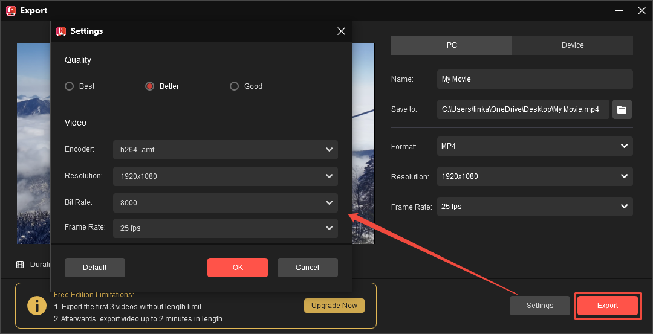The width and height of the screenshot is (653, 334).
Task: Close Settings dialog with X icon
Action: (x=341, y=31)
